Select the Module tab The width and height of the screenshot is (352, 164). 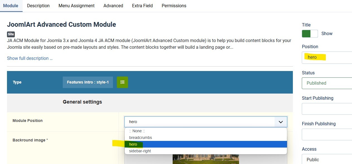coord(11,6)
